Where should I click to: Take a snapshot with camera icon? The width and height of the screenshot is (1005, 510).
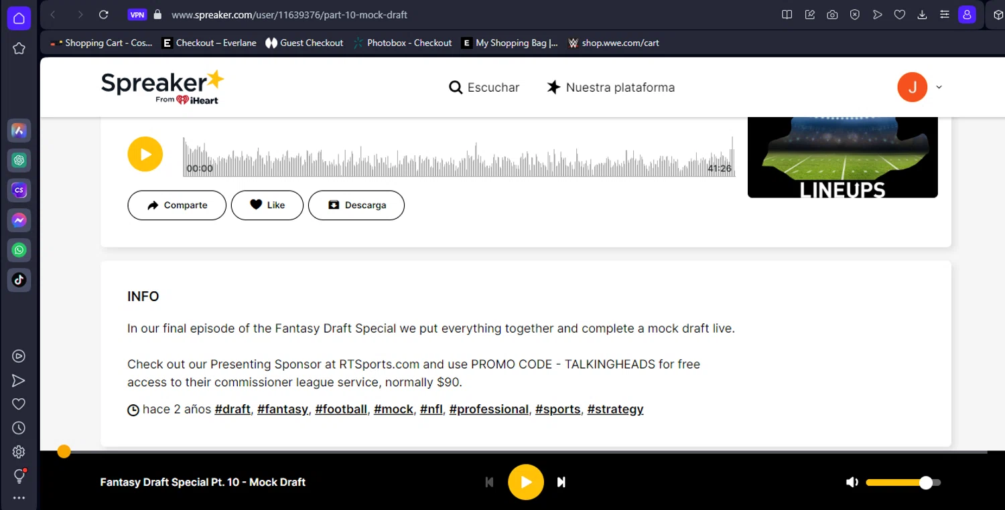(x=832, y=15)
